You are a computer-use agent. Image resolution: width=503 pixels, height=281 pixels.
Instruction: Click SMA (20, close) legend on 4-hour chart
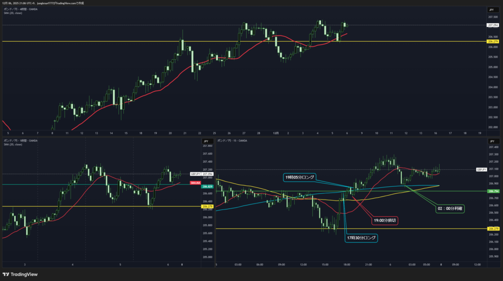13,13
